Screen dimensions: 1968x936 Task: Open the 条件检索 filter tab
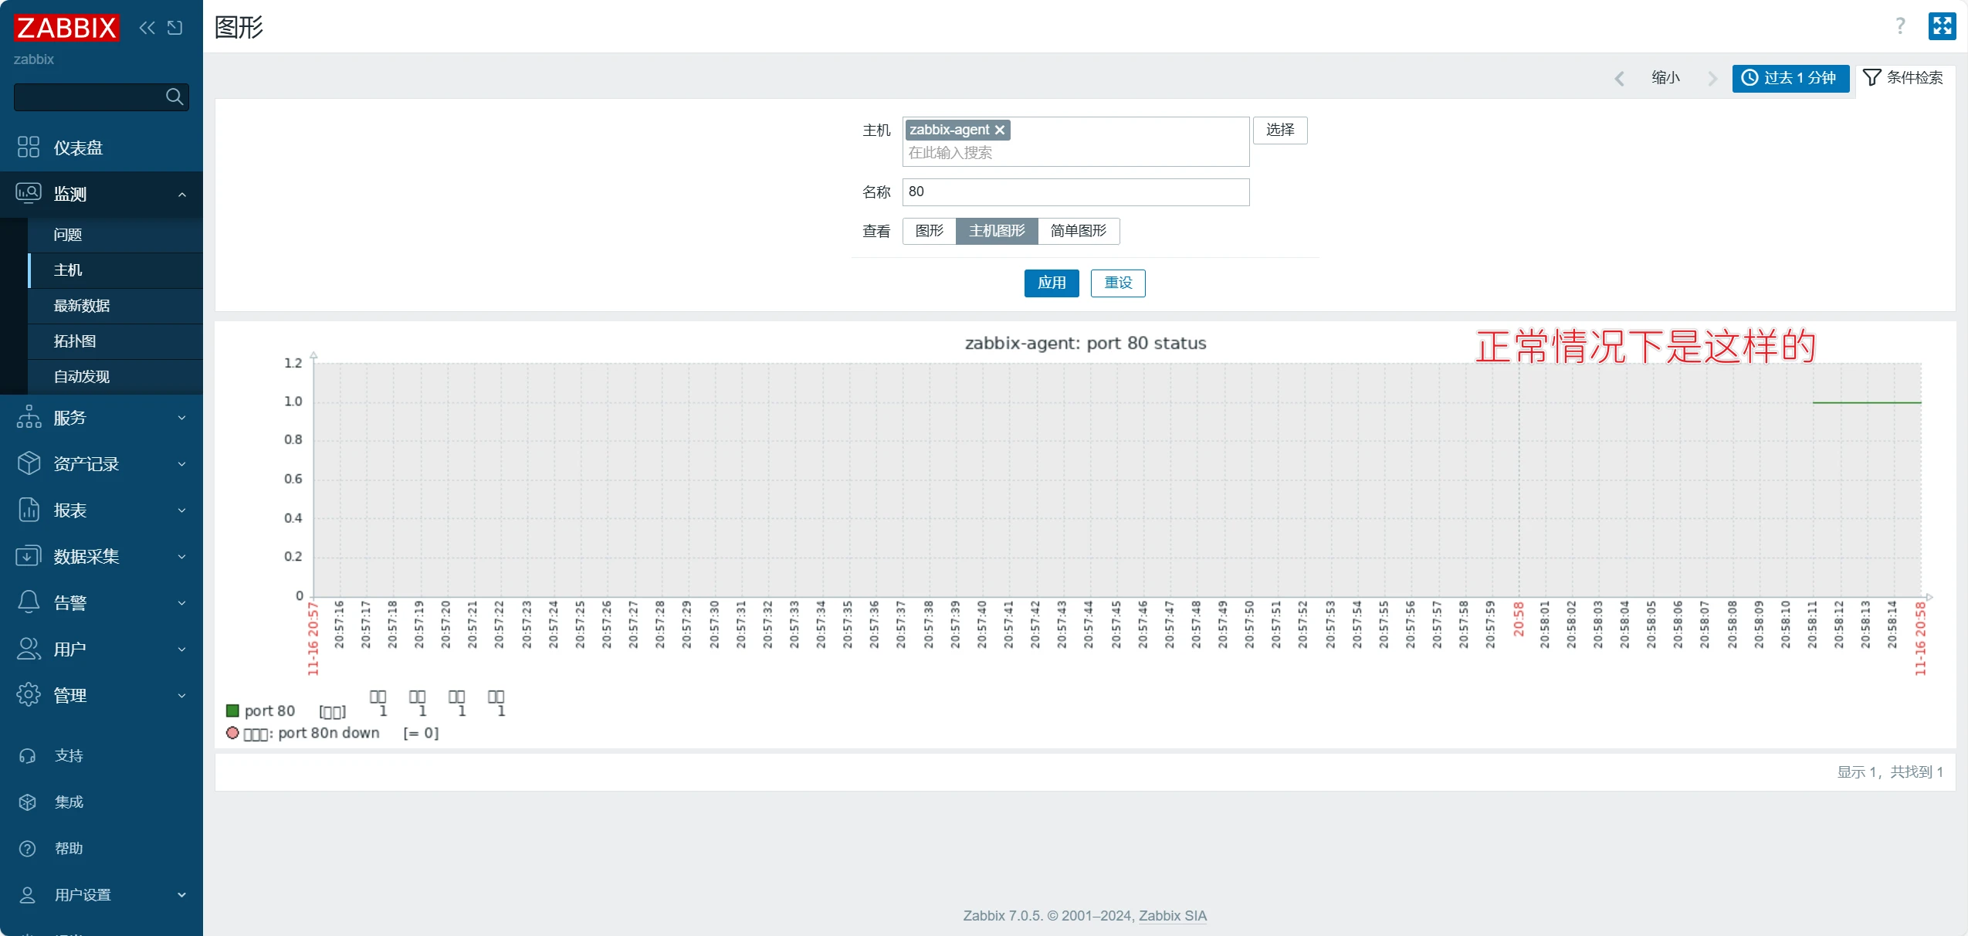1903,77
